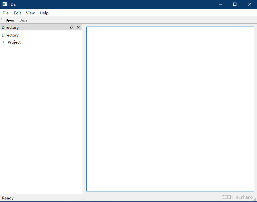Close the Directory dock panel
Image resolution: width=257 pixels, height=202 pixels.
click(78, 27)
